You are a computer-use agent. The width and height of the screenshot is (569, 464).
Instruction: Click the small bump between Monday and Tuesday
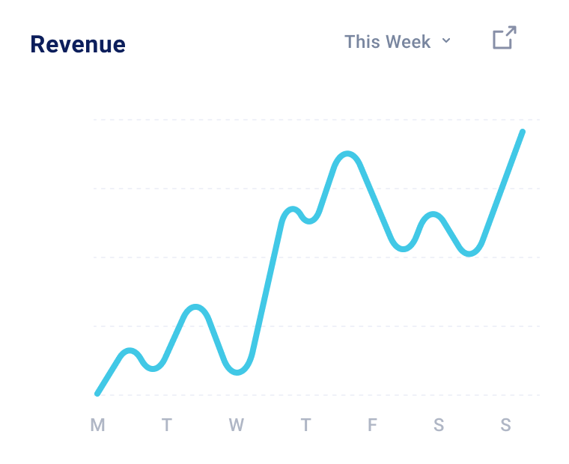130,350
